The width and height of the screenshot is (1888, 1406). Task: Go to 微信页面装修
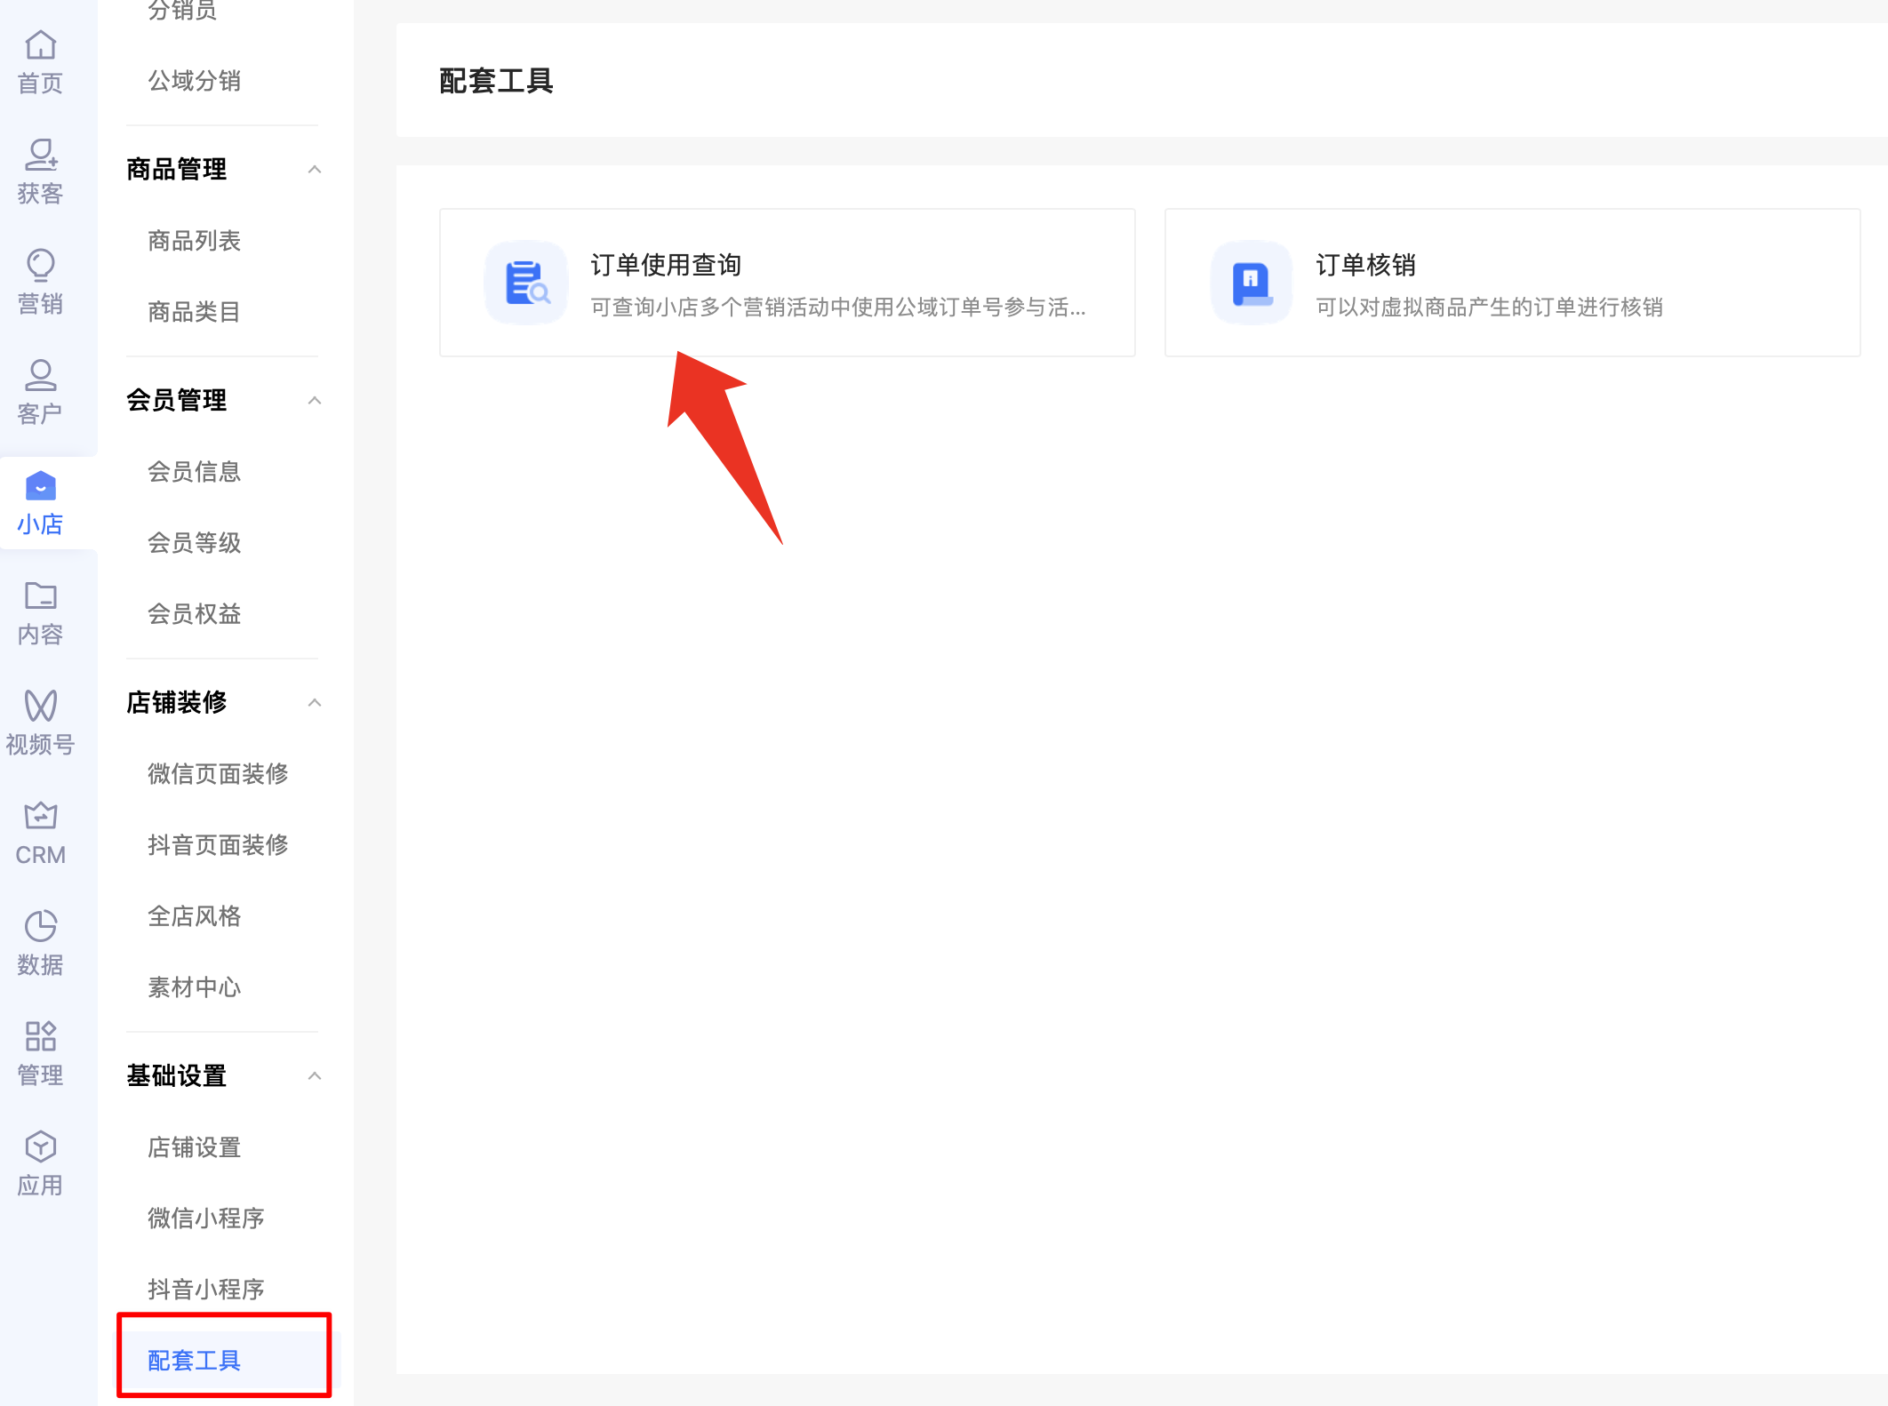[x=218, y=774]
